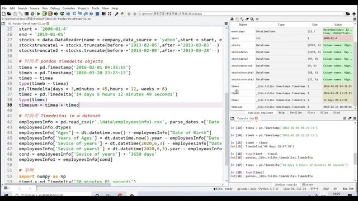Go back with left arrow icon
The image size is (358, 201).
coord(129,14)
